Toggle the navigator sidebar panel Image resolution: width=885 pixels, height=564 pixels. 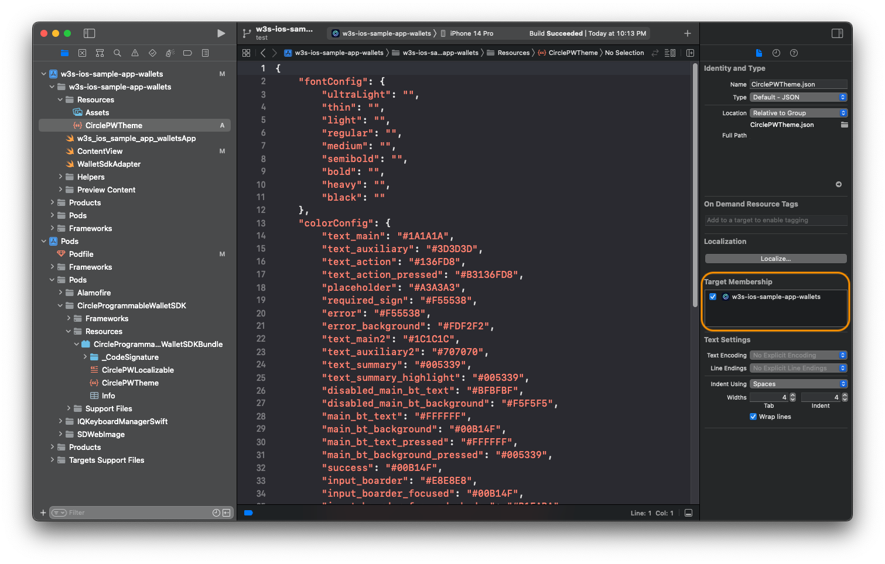89,33
